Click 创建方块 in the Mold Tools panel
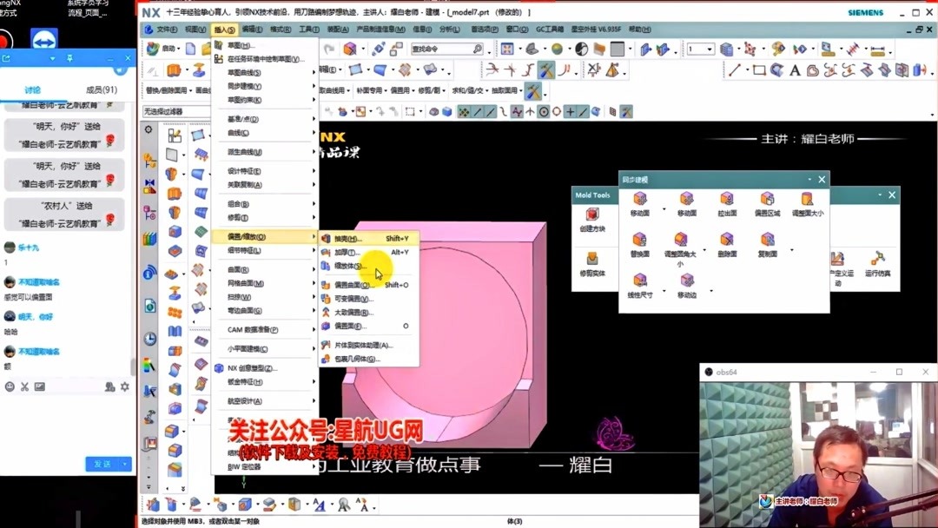The width and height of the screenshot is (938, 528). coord(592,218)
